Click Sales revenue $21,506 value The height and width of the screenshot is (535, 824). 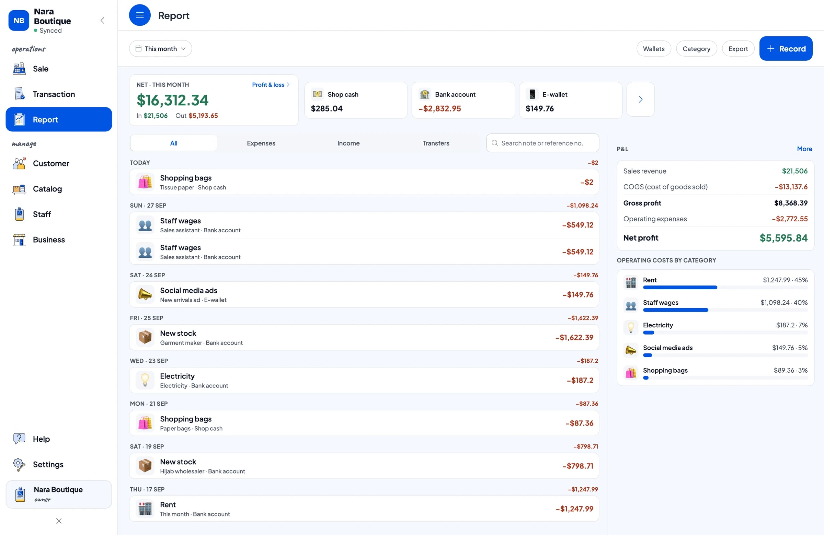794,171
